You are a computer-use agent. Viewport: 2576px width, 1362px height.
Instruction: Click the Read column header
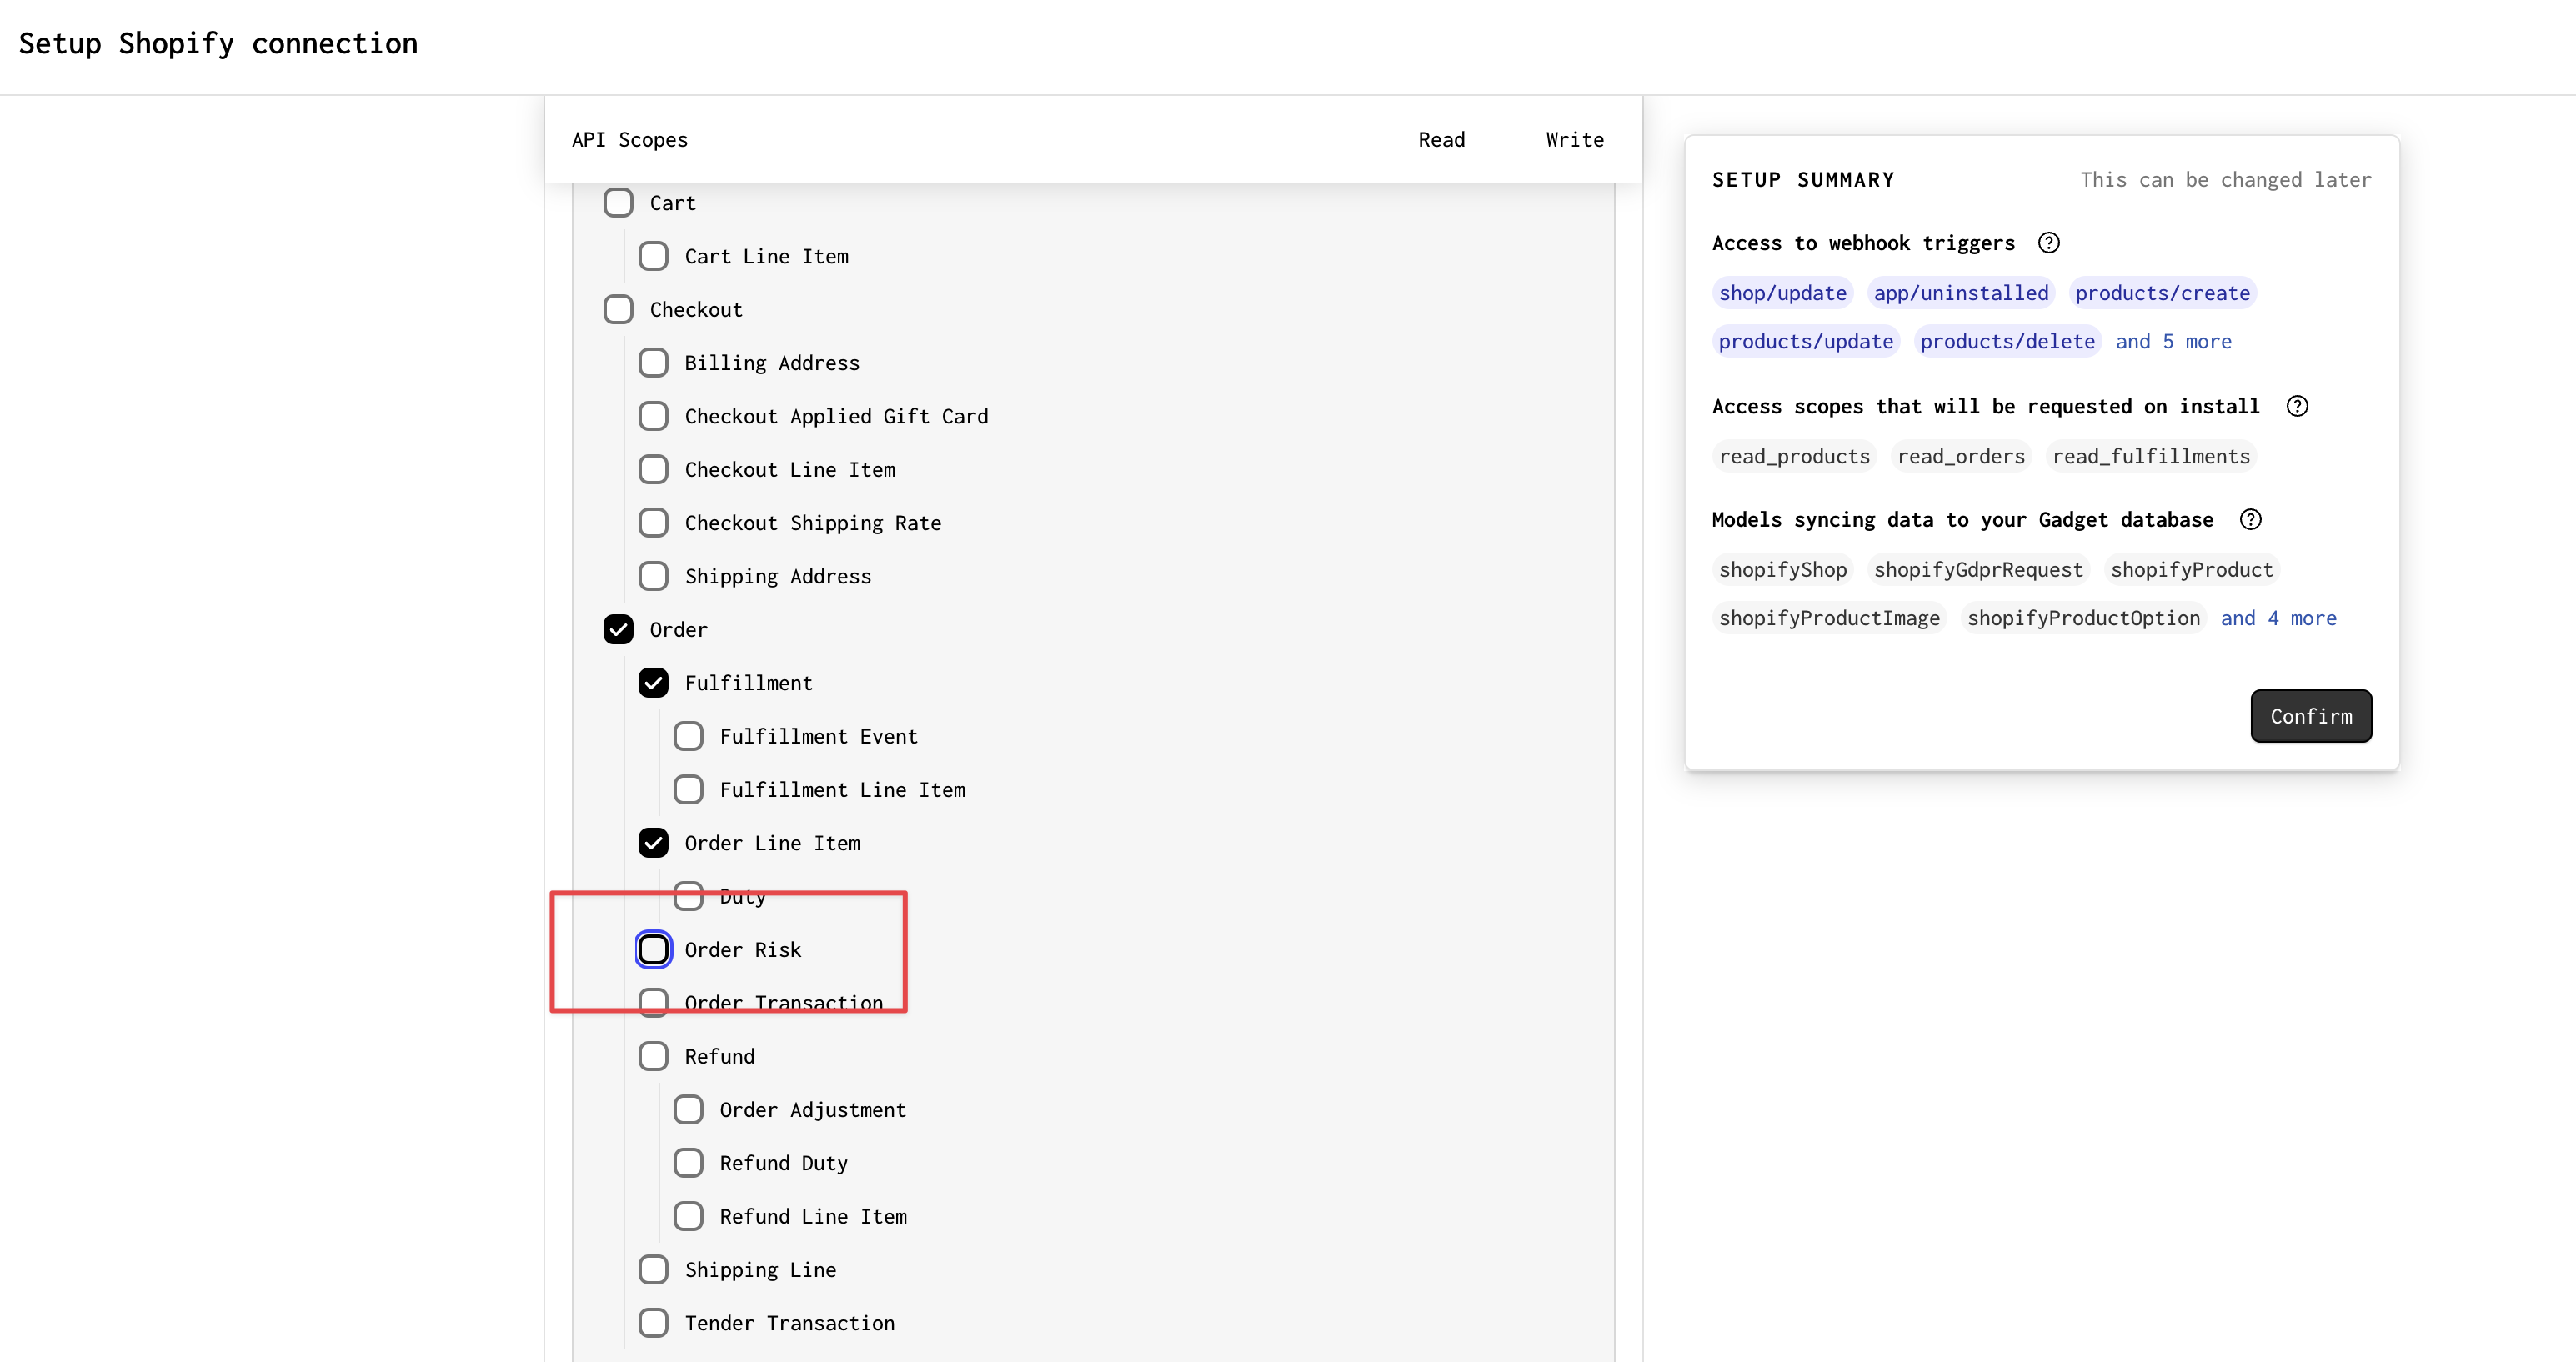(x=1441, y=140)
